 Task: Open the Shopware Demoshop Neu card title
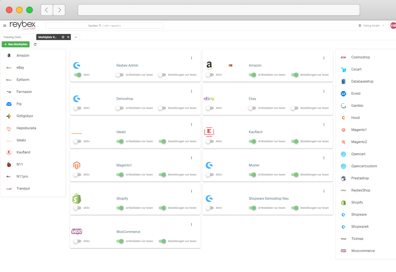(x=268, y=198)
